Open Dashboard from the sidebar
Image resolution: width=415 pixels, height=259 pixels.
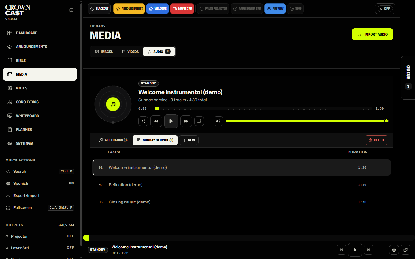click(40, 33)
